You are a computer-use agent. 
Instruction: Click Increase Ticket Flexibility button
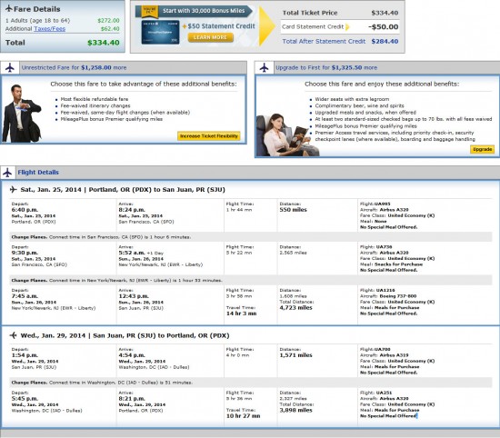point(209,136)
